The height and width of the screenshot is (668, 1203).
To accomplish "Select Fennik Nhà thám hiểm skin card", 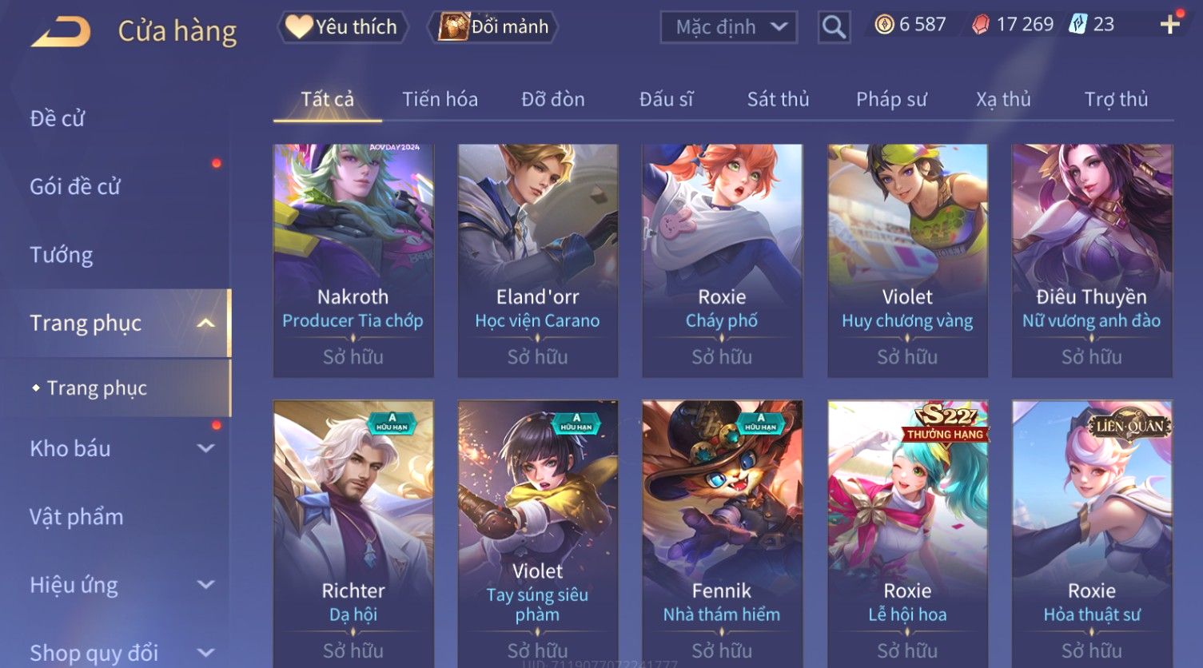I will click(722, 534).
